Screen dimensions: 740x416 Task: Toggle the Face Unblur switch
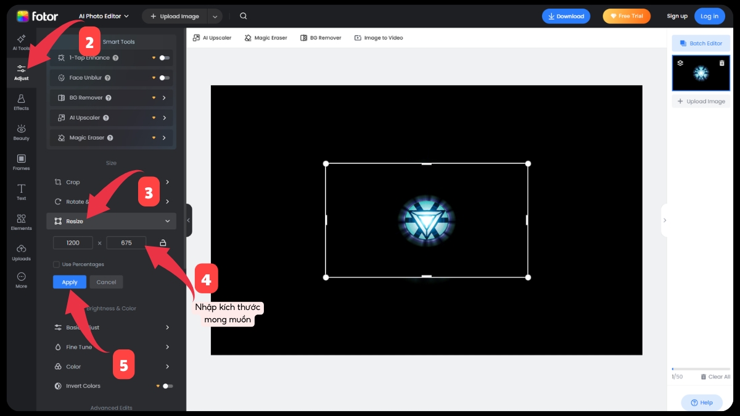[x=164, y=78]
